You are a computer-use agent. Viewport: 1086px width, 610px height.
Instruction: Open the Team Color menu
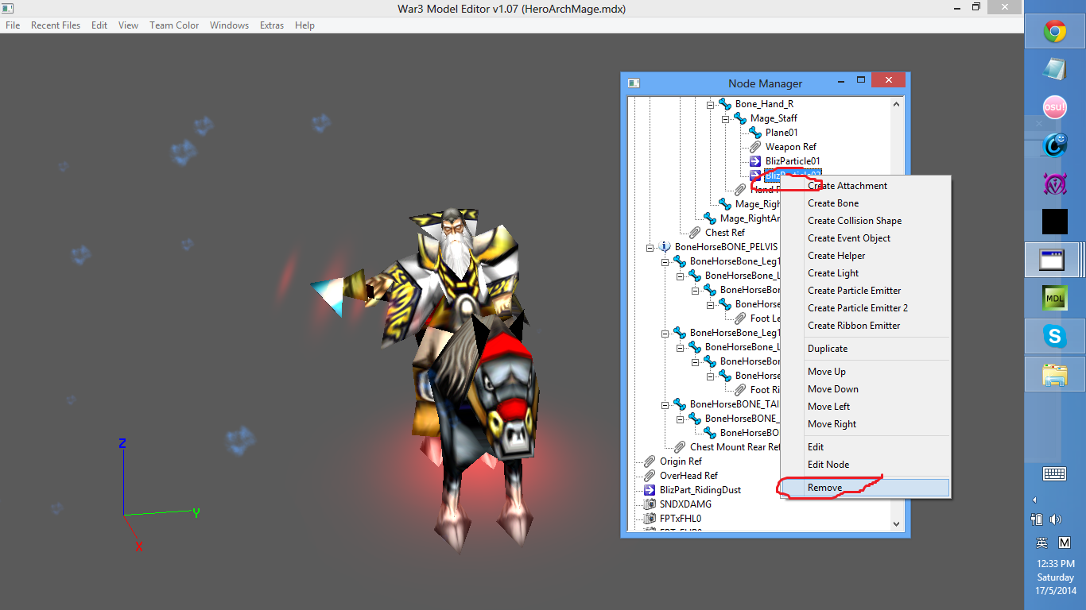point(174,25)
